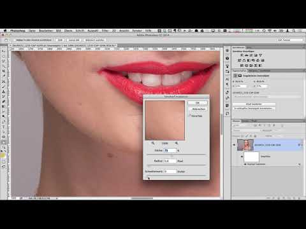Open filter blending options for Unscharf maskieren
The width and height of the screenshot is (306, 229).
[299, 164]
